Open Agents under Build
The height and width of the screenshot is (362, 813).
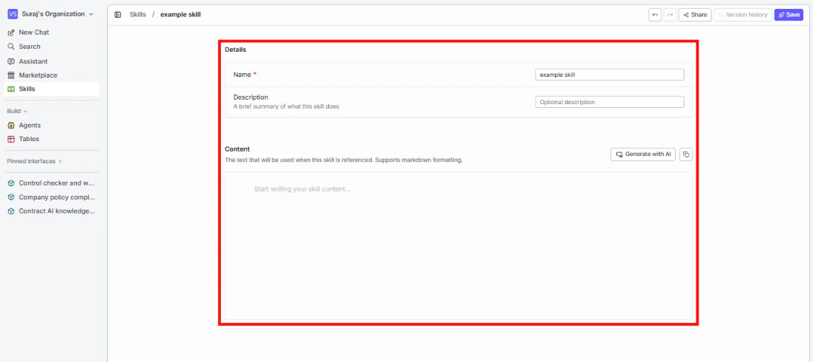[30, 125]
